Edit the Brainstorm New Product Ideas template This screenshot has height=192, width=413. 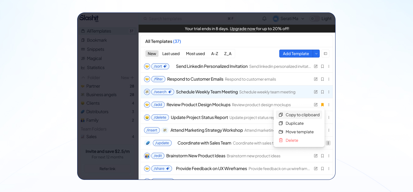[316, 156]
